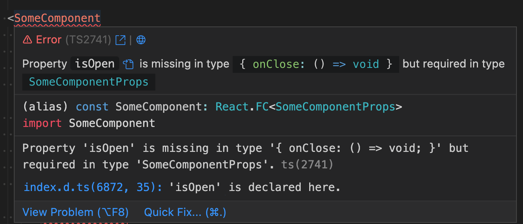The width and height of the screenshot is (523, 224).
Task: Click the onClose type code block
Action: click(x=316, y=64)
